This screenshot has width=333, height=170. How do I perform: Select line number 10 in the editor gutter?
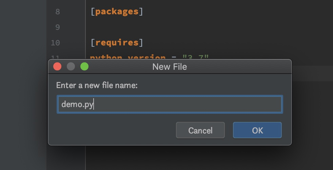click(55, 43)
